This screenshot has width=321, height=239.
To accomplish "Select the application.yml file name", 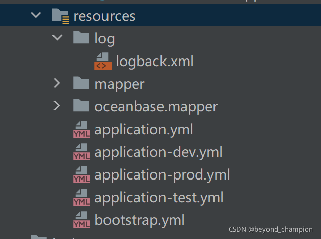I will pyautogui.click(x=144, y=130).
